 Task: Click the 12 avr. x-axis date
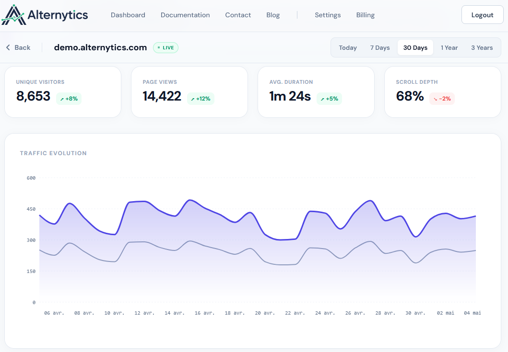click(144, 313)
